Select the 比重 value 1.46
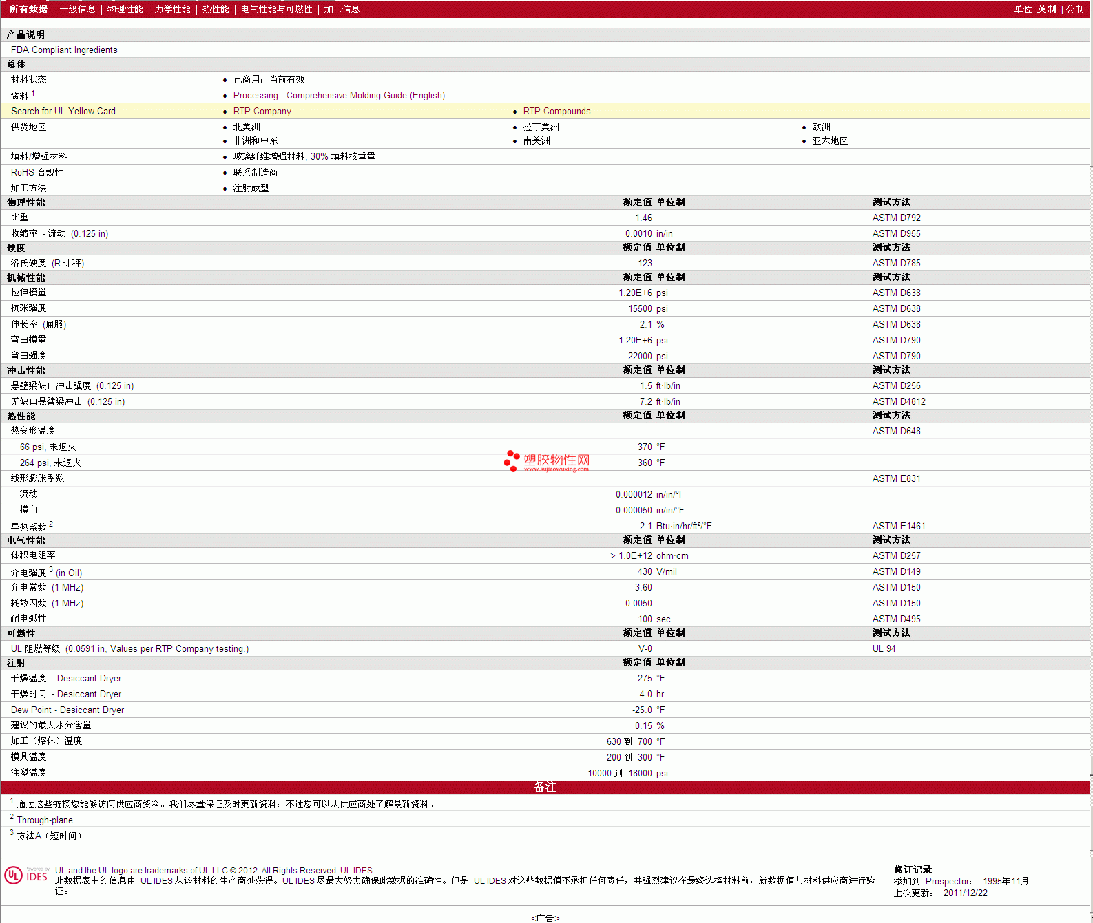 coord(643,218)
